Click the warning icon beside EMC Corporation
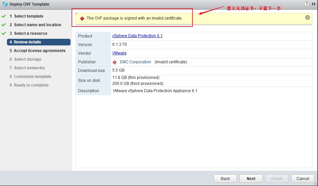The width and height of the screenshot is (318, 186). click(x=115, y=62)
